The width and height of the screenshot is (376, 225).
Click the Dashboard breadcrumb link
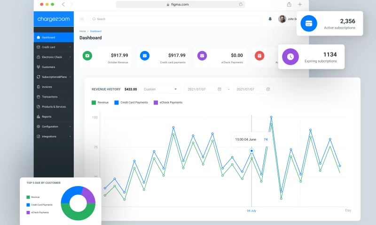point(96,31)
